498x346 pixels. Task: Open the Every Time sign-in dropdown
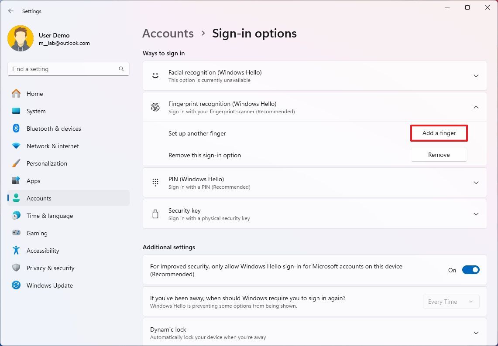tap(451, 301)
